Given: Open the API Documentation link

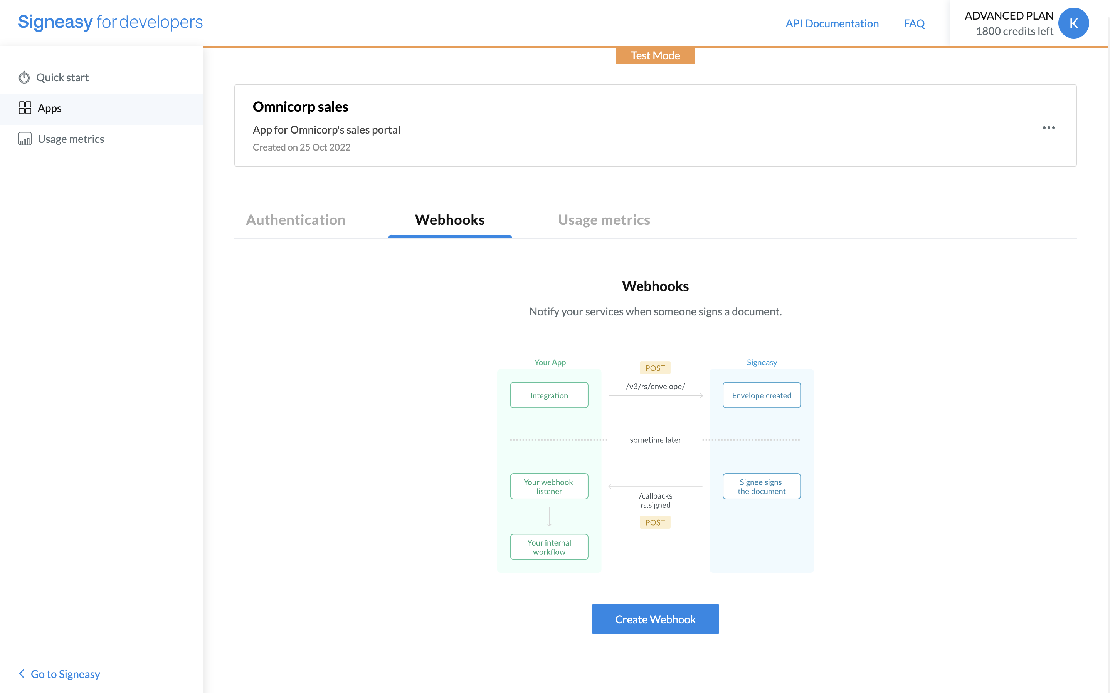Looking at the screenshot, I should tap(832, 23).
